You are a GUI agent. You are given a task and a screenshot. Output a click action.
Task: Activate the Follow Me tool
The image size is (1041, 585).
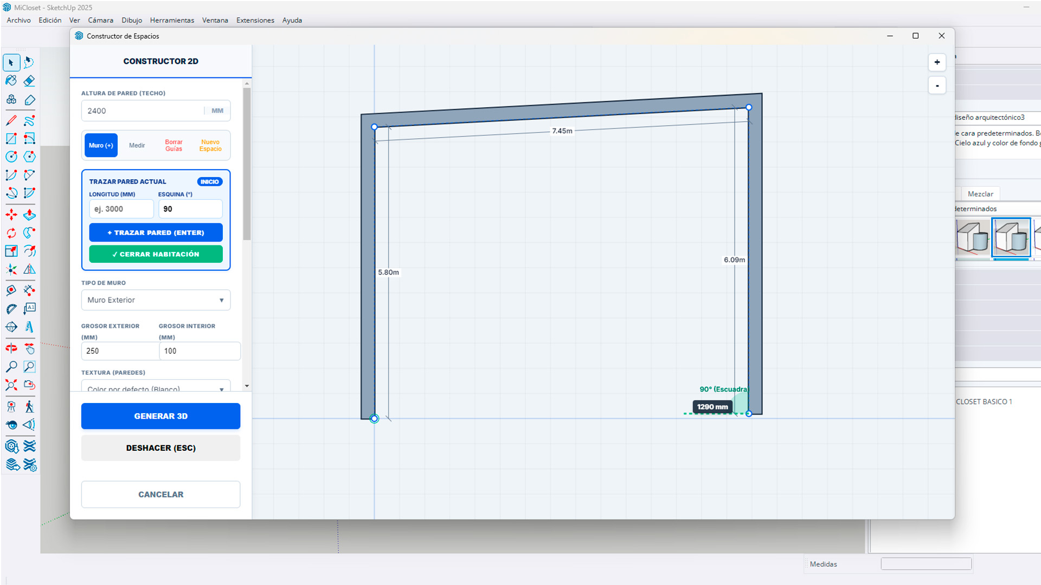click(29, 233)
